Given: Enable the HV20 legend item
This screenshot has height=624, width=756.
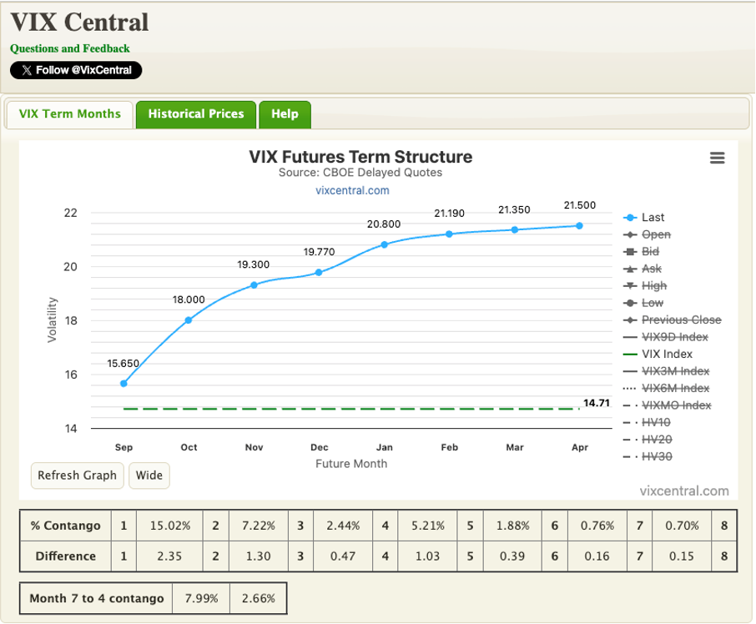Looking at the screenshot, I should 648,440.
